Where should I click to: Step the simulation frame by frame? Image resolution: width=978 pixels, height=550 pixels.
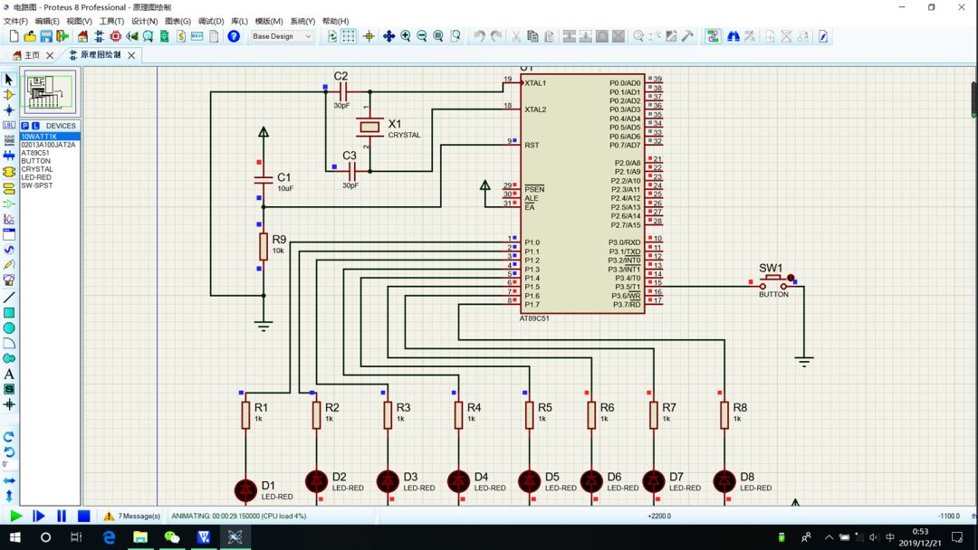click(39, 517)
